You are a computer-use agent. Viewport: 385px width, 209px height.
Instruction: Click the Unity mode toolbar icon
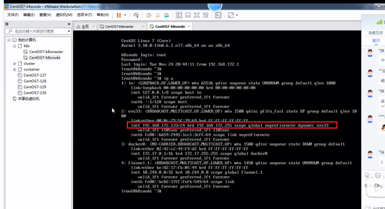point(205,15)
